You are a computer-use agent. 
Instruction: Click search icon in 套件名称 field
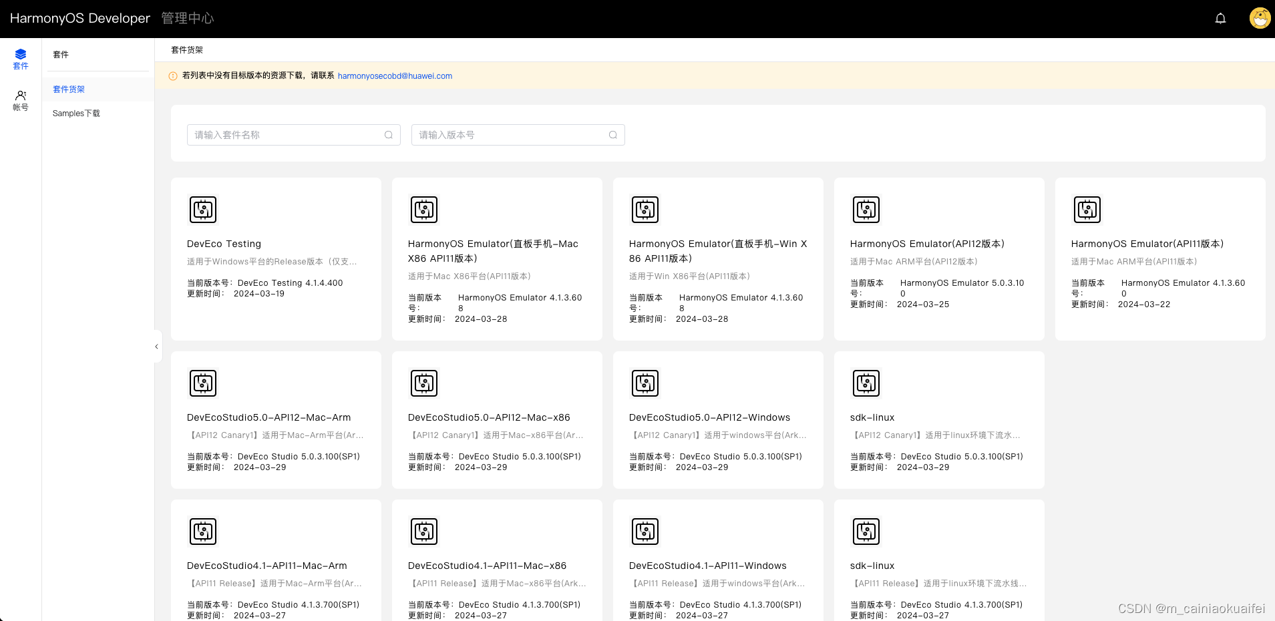(389, 135)
